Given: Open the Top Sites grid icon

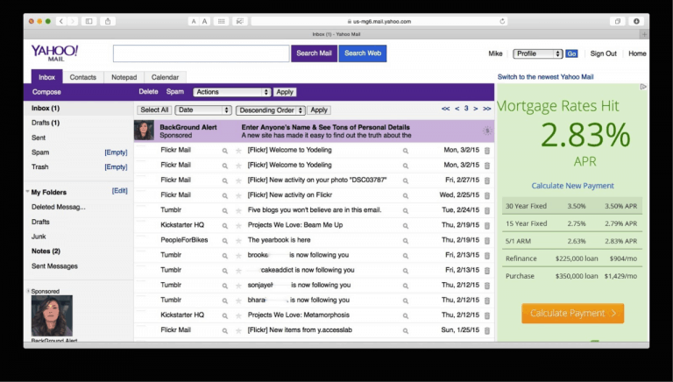Looking at the screenshot, I should [x=221, y=21].
